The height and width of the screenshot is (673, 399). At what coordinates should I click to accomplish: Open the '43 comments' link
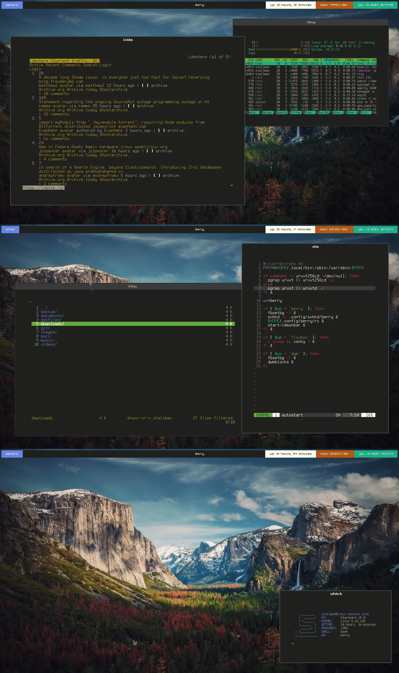(56, 114)
